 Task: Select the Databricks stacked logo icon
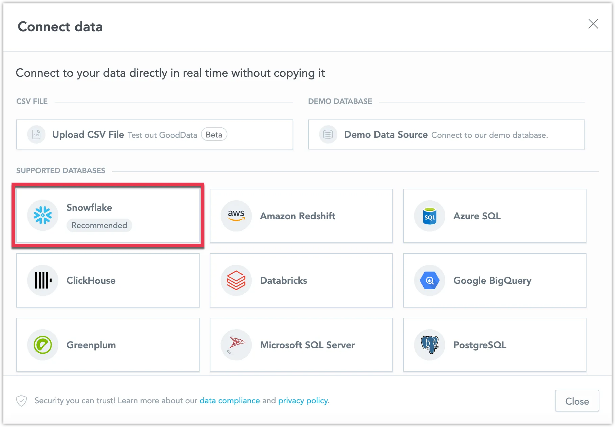click(236, 280)
